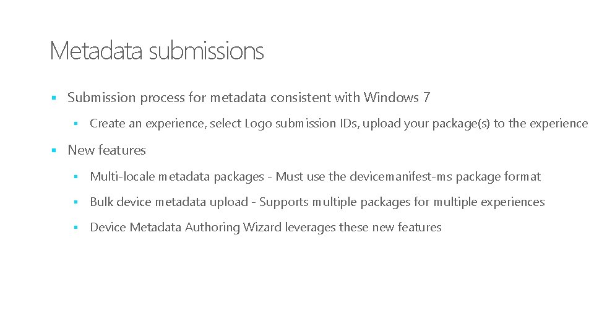
Task: Click the 'Multi-locale metadata packages' line
Action: click(315, 177)
